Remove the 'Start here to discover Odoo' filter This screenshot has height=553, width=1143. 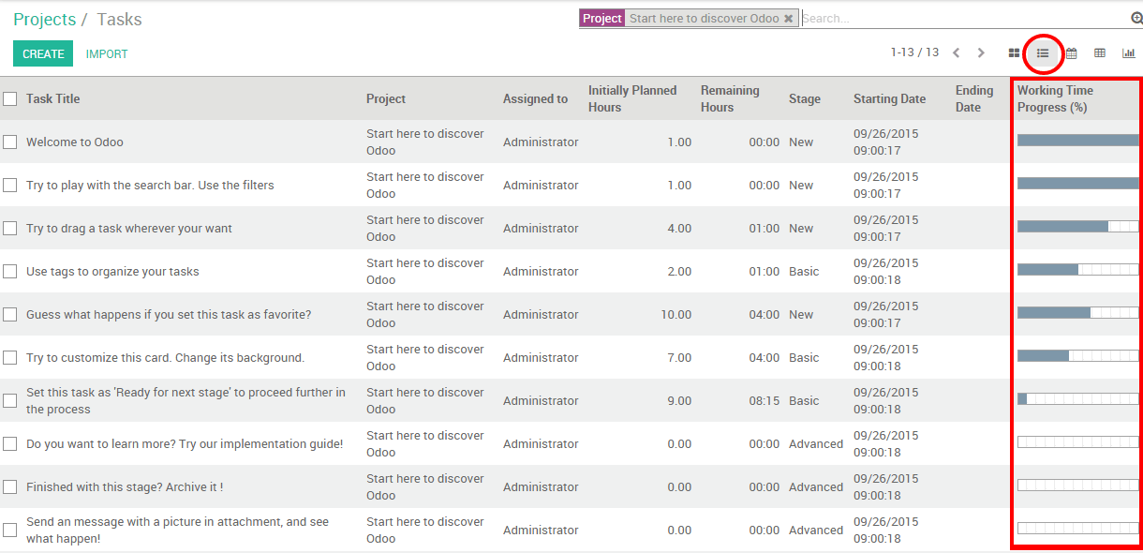(788, 17)
